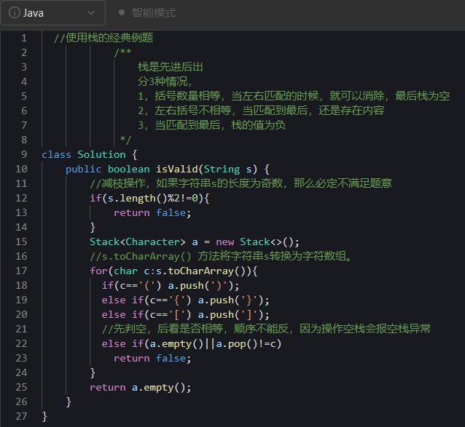Click the 减枝操作 comment line
This screenshot has width=465, height=427.
241,183
